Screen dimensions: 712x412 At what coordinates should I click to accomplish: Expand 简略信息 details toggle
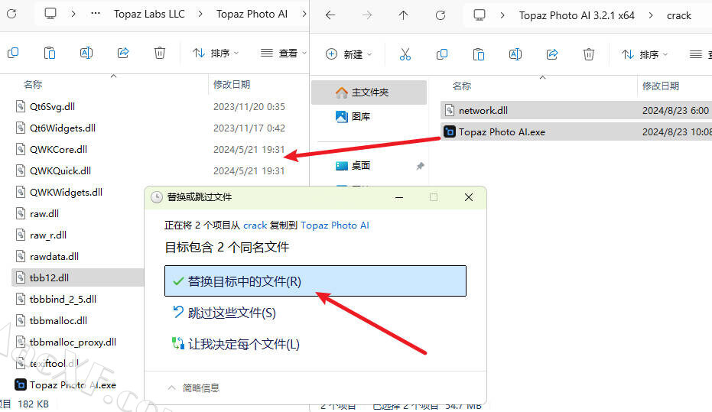(194, 388)
